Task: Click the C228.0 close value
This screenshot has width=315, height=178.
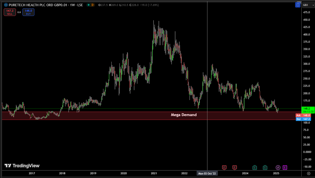Action: (x=135, y=5)
